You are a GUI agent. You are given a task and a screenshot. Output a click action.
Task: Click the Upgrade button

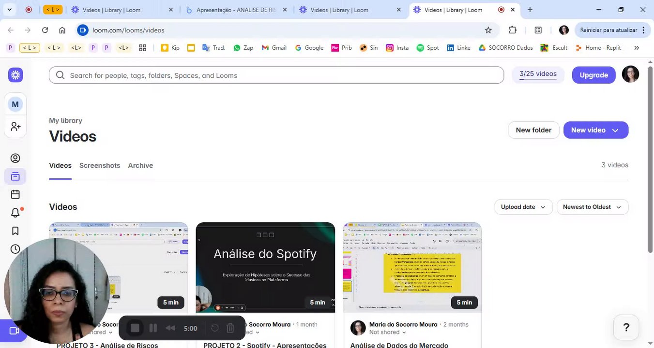(593, 75)
